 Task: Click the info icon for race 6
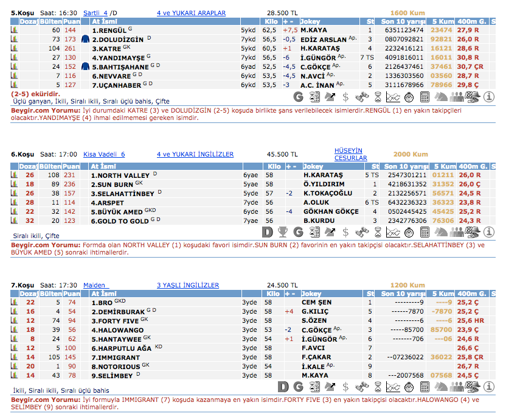pyautogui.click(x=488, y=232)
